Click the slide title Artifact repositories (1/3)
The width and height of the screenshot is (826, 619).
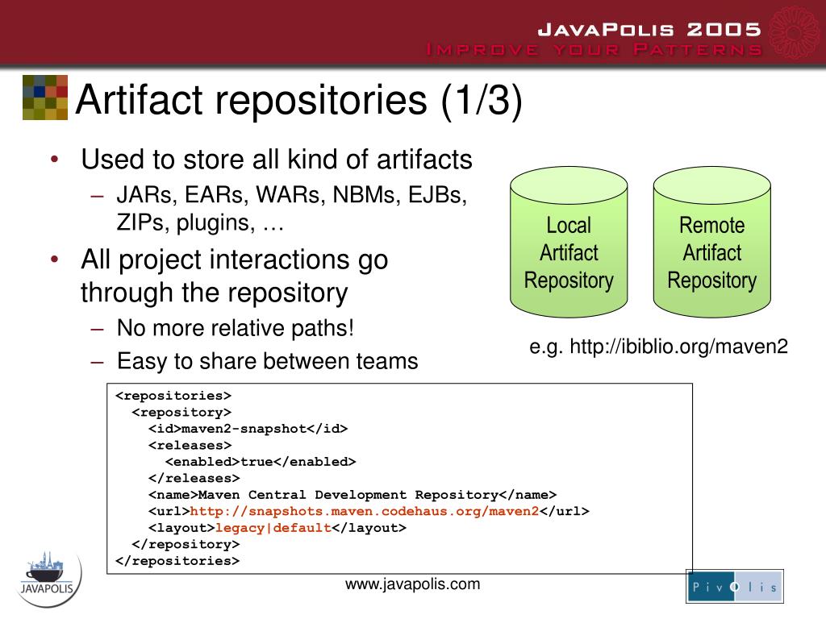(x=298, y=99)
